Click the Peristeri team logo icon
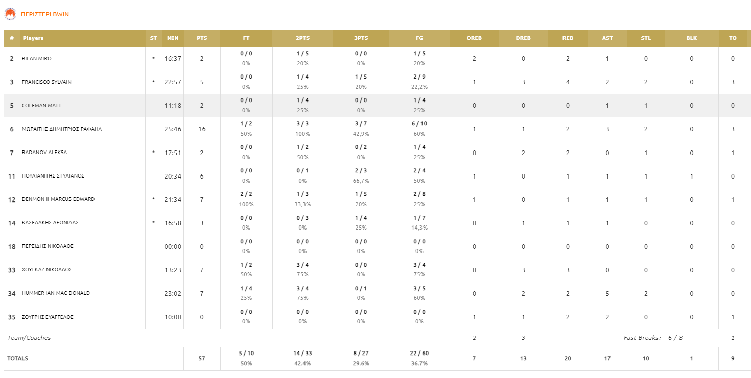Image resolution: width=751 pixels, height=378 pixels. 10,14
